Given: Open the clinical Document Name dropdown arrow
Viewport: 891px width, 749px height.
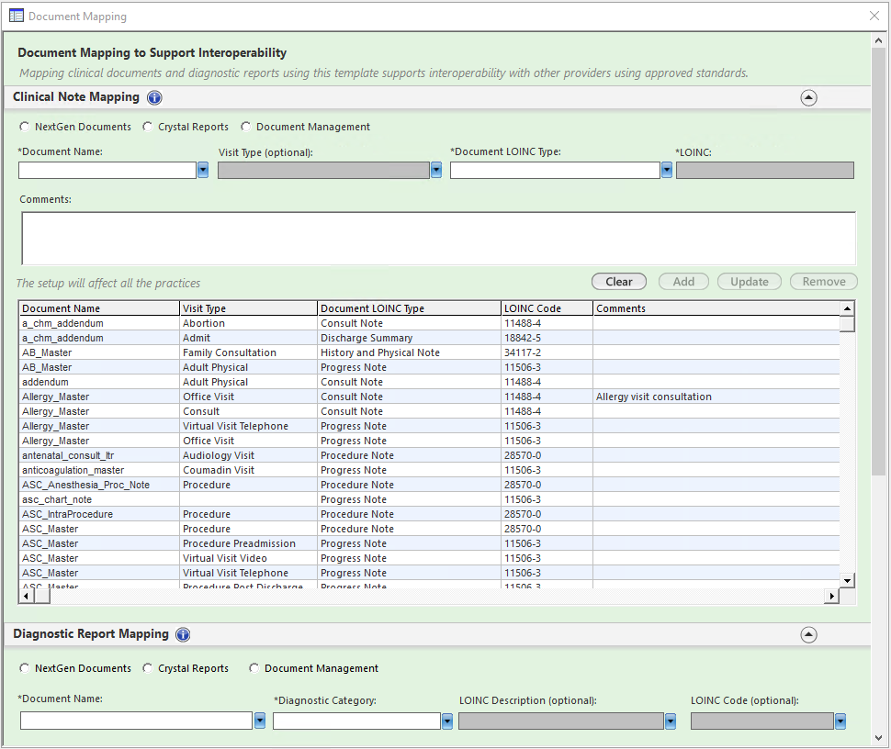Looking at the screenshot, I should pyautogui.click(x=203, y=170).
